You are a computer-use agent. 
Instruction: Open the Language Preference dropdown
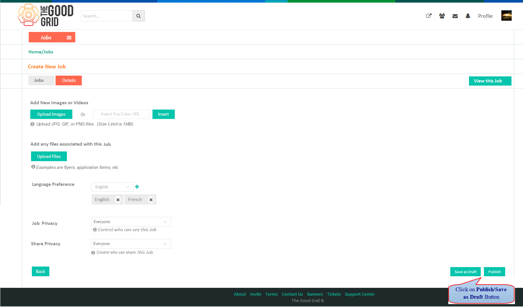click(112, 187)
